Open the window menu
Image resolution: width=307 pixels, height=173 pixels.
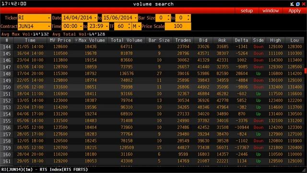click(x=271, y=11)
